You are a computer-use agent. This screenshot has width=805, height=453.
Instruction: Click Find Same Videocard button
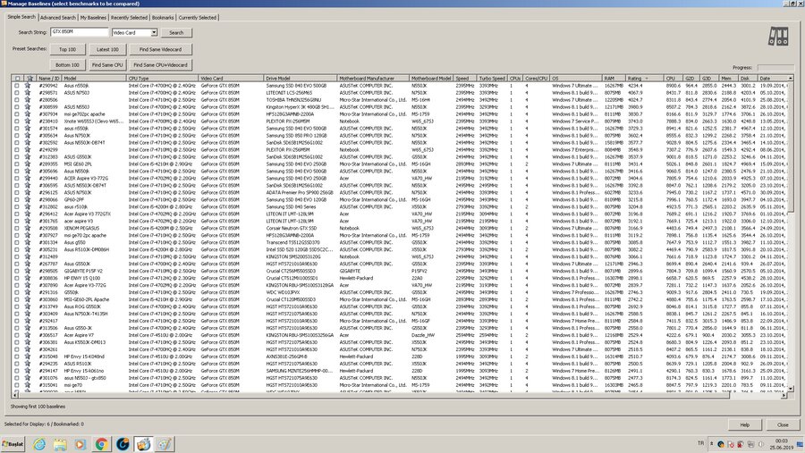point(160,49)
